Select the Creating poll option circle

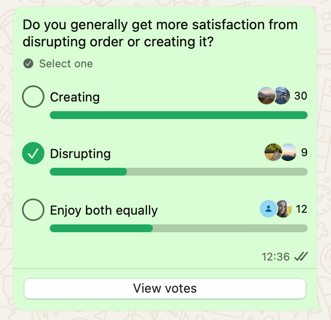coord(33,97)
